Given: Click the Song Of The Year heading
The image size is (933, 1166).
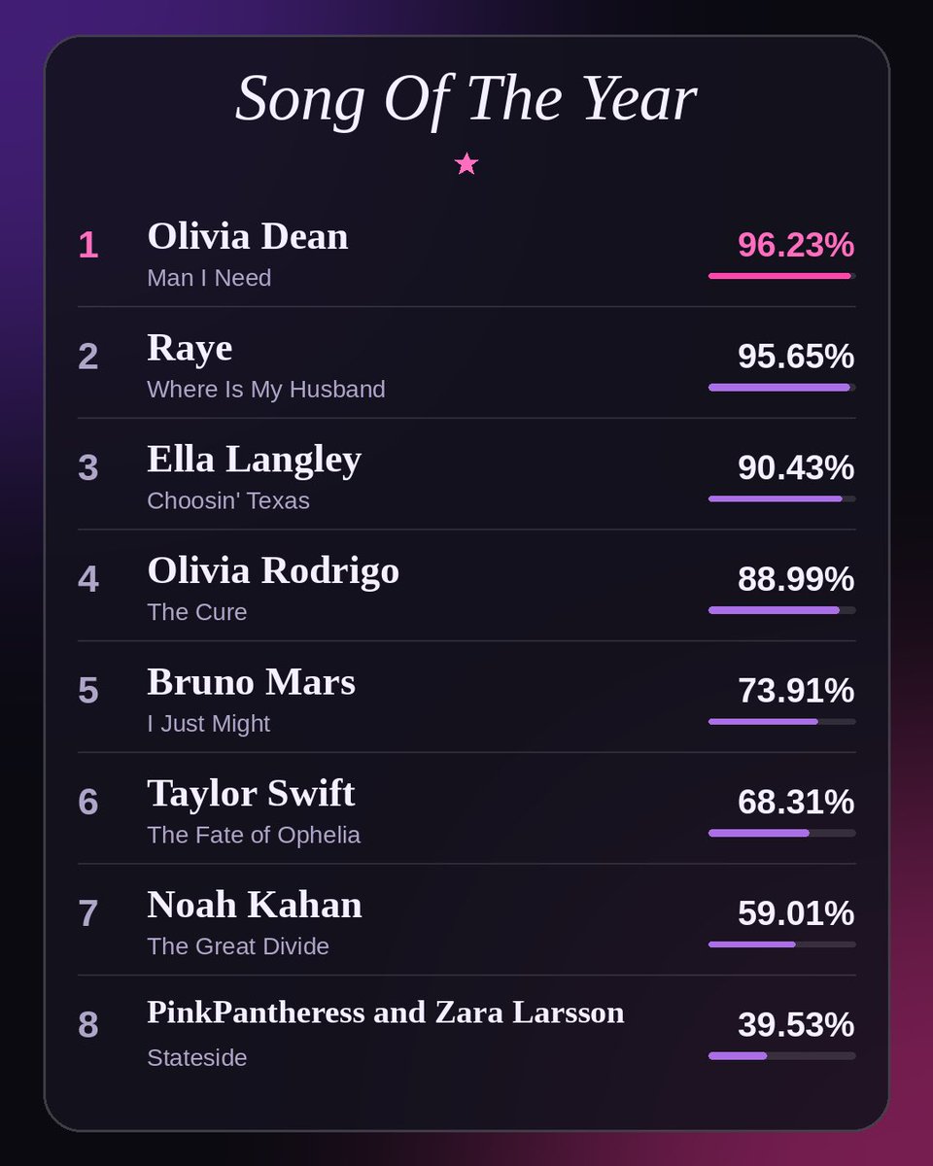Looking at the screenshot, I should tap(466, 98).
